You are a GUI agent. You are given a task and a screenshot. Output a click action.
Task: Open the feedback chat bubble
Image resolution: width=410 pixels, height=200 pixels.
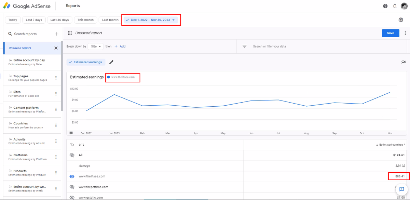(402, 189)
